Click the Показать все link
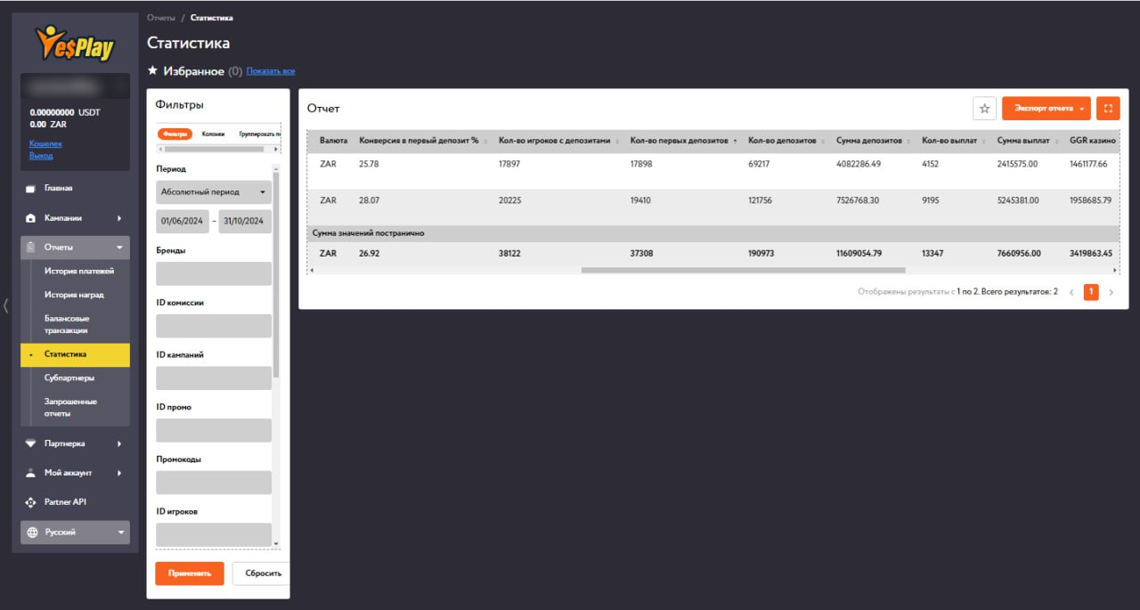The image size is (1140, 610). coord(271,71)
